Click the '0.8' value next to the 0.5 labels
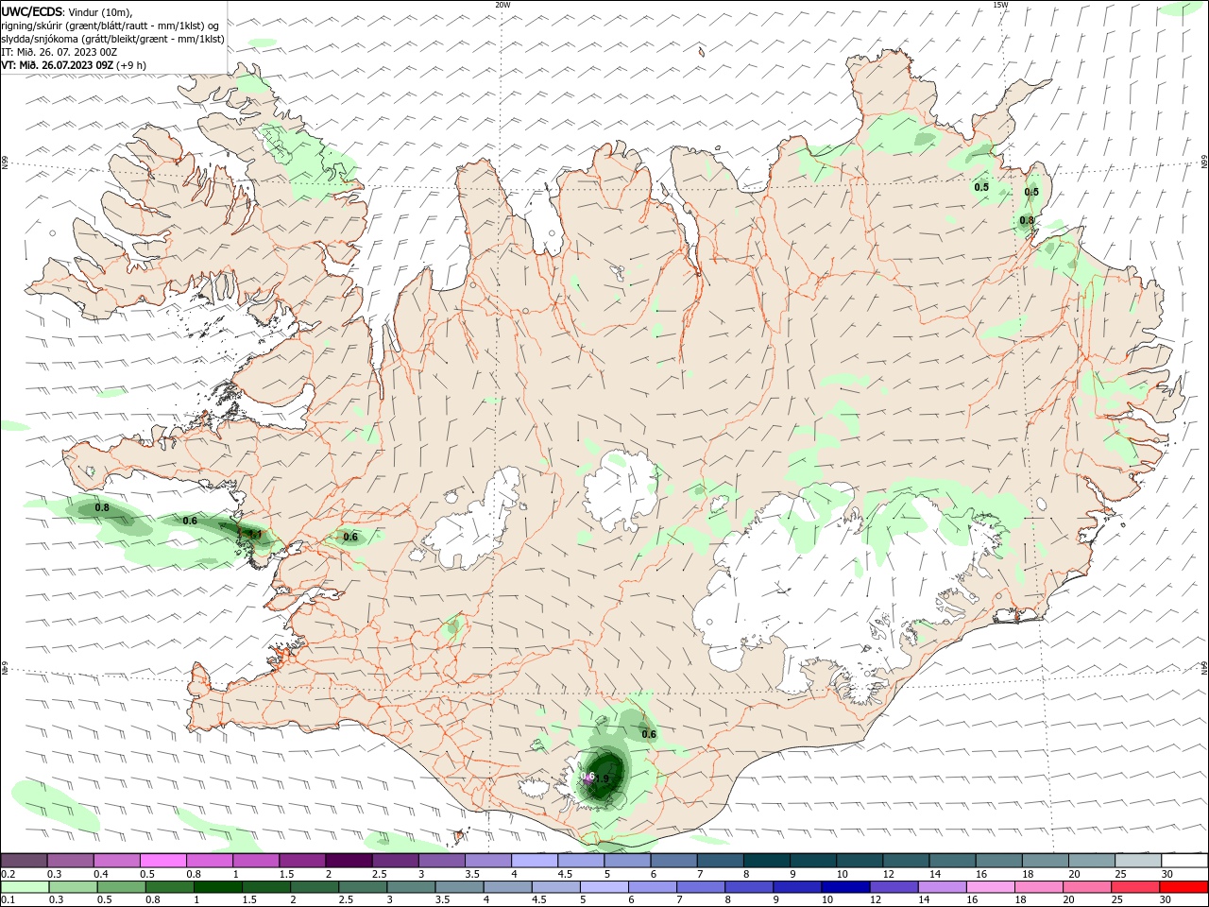This screenshot has width=1209, height=907. pyautogui.click(x=1026, y=220)
